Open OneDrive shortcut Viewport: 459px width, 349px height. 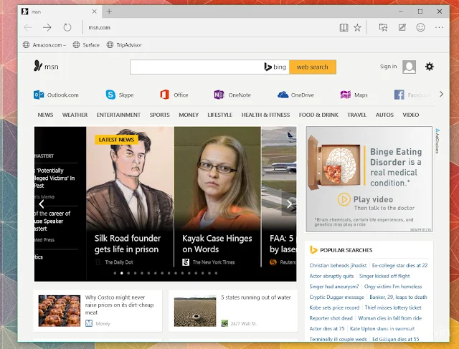point(295,95)
